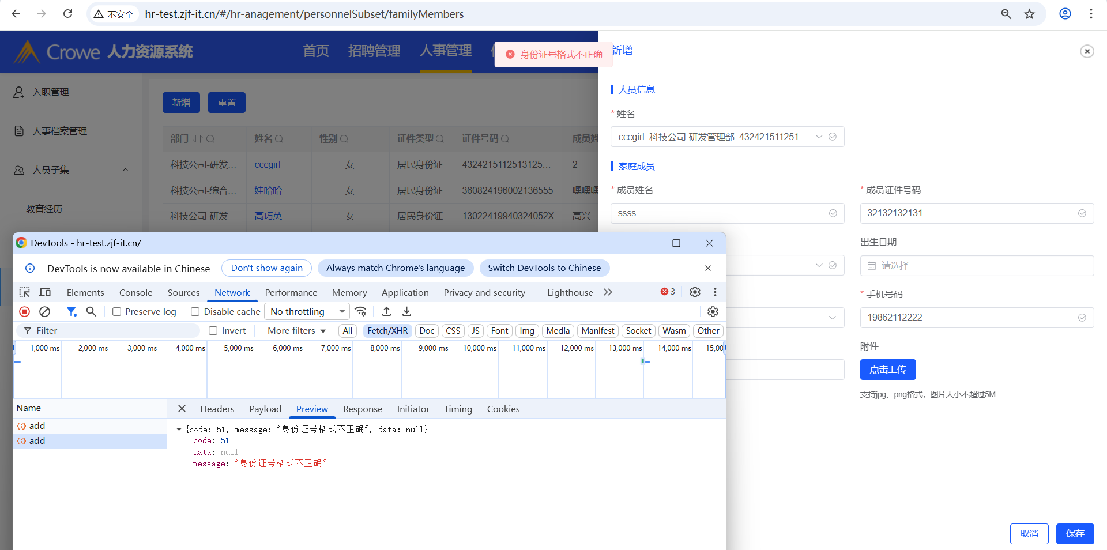Open the No throttling dropdown
1107x550 pixels.
(x=307, y=312)
